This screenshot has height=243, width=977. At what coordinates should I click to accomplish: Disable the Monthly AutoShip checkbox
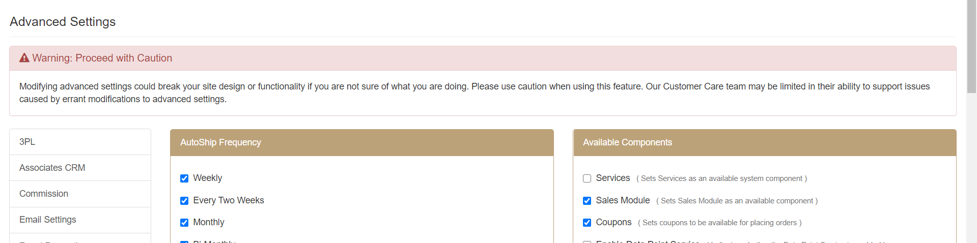184,223
